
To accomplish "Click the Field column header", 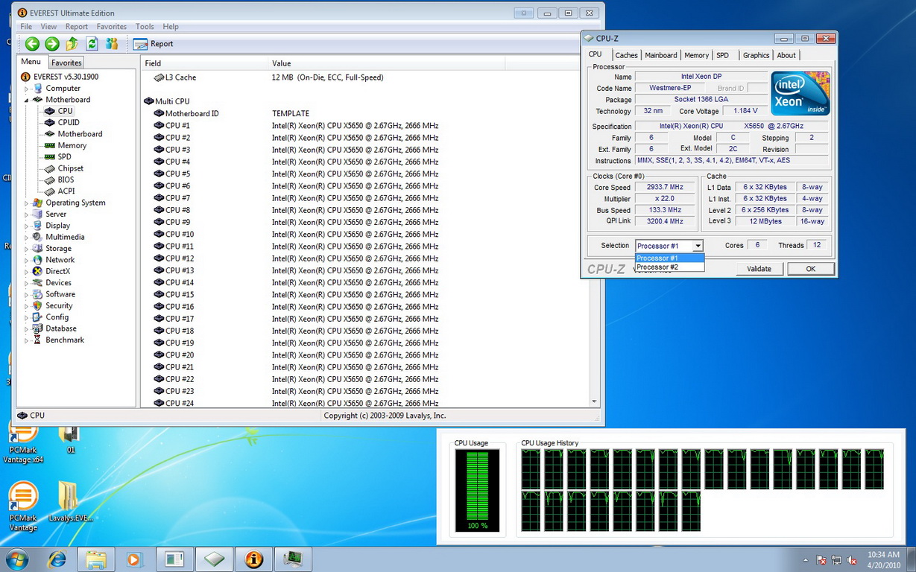I will tap(204, 63).
